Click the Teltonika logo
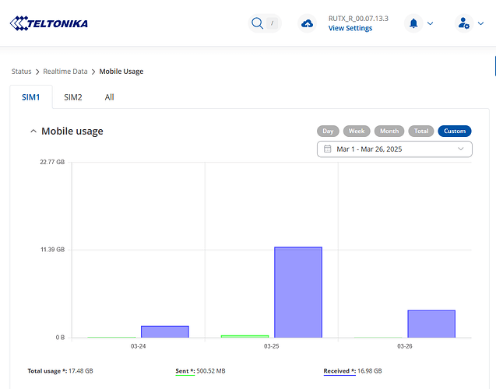This screenshot has width=496, height=389. pos(49,23)
